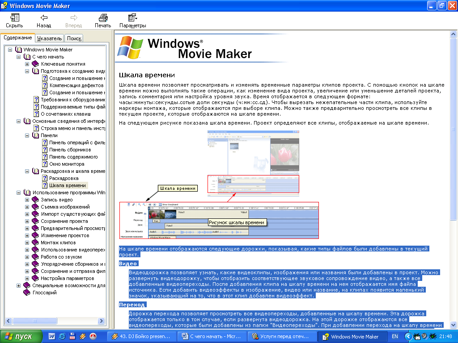
Task: Click the content pane scroll down arrow
Action: tap(453, 325)
